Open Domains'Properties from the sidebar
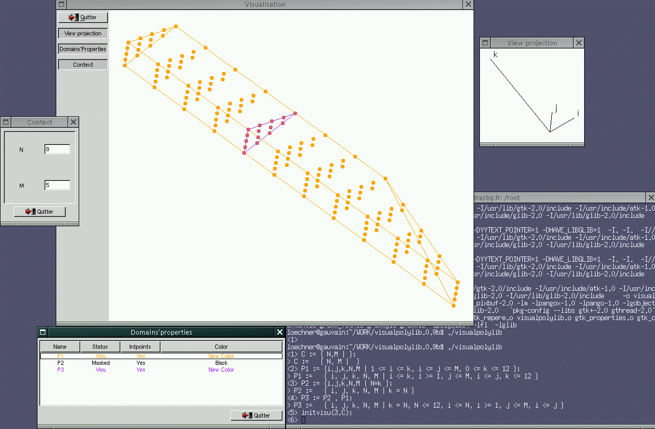 (x=83, y=49)
